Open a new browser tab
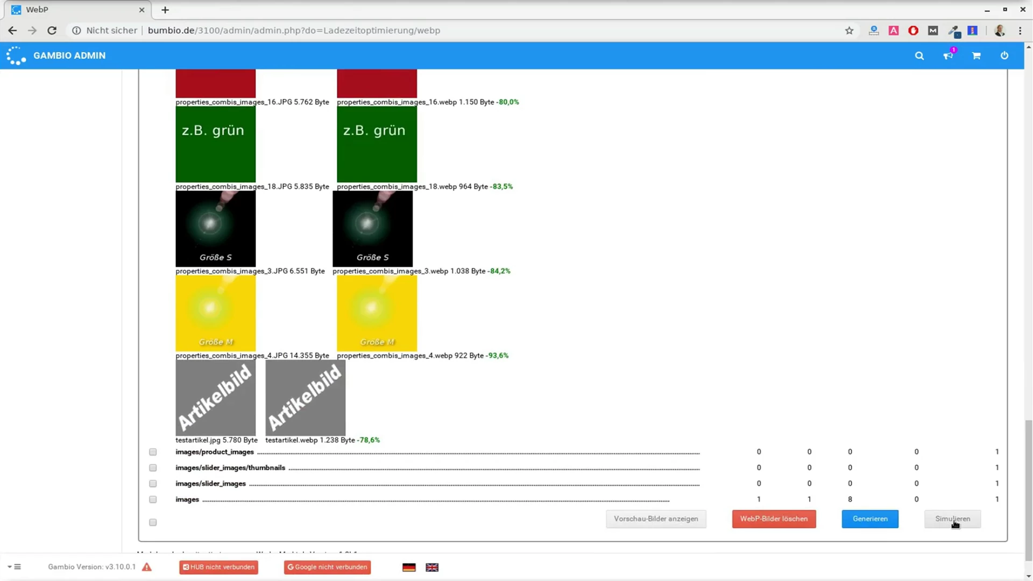 [165, 10]
